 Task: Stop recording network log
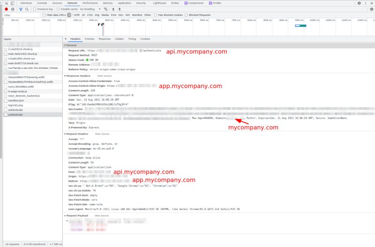pos(7,9)
